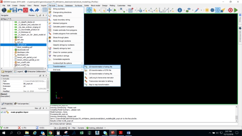This screenshot has width=242, height=136.
Task: Click the Redo arrow icon
Action: (37, 10)
